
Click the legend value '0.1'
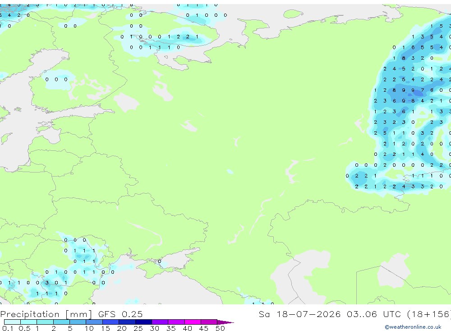coord(8,328)
